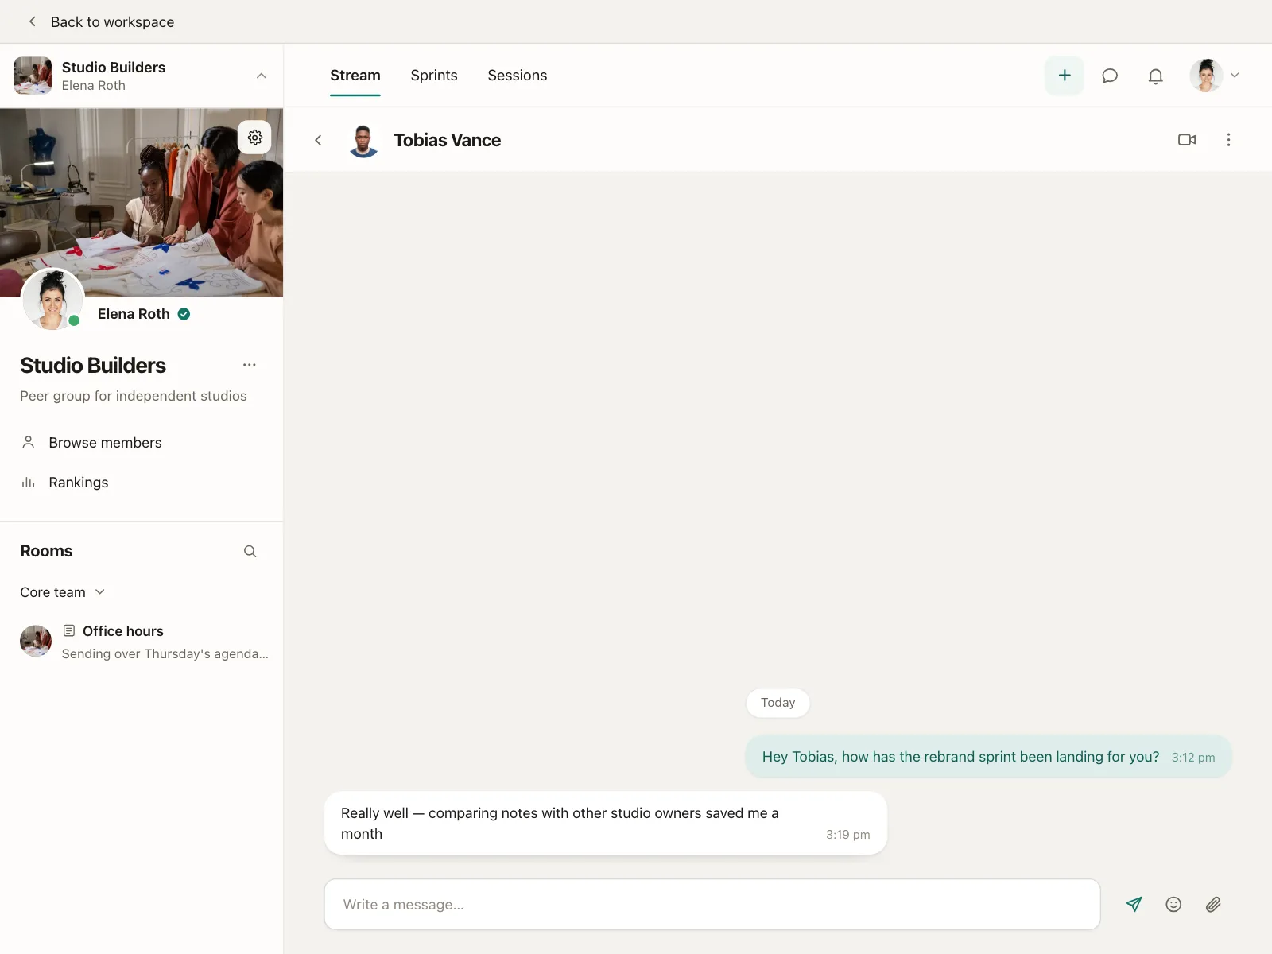
Task: Collapse the Studio Builders workspace switcher
Action: pos(261,76)
